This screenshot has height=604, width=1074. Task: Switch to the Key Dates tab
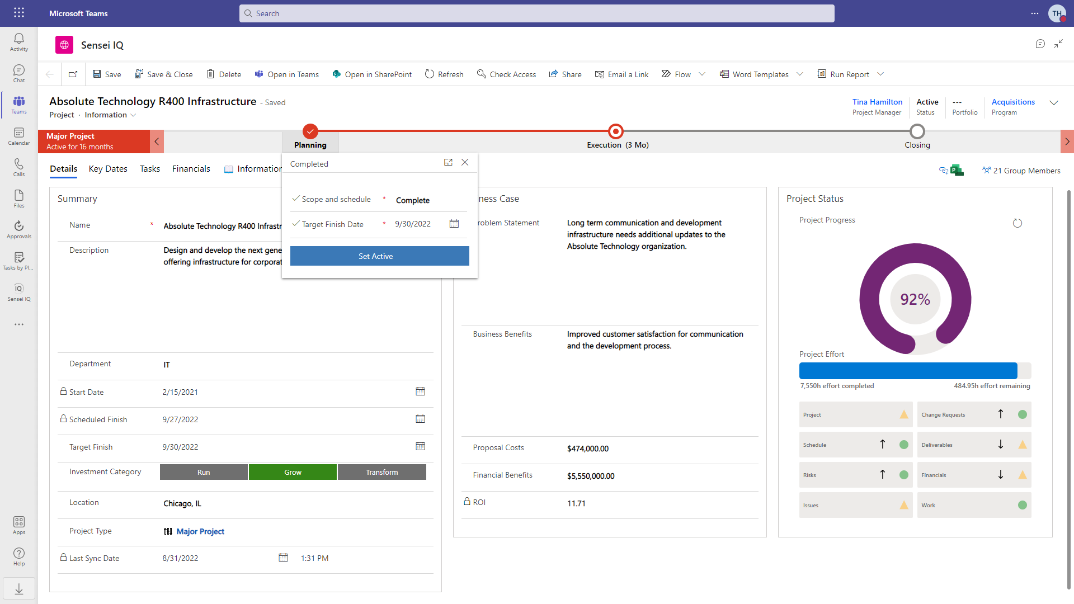(x=108, y=169)
